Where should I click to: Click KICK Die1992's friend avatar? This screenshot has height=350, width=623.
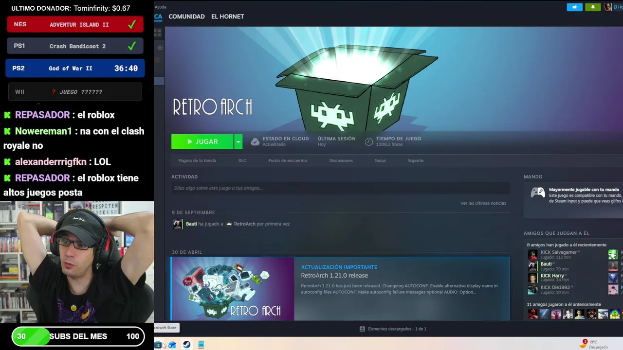click(x=533, y=289)
